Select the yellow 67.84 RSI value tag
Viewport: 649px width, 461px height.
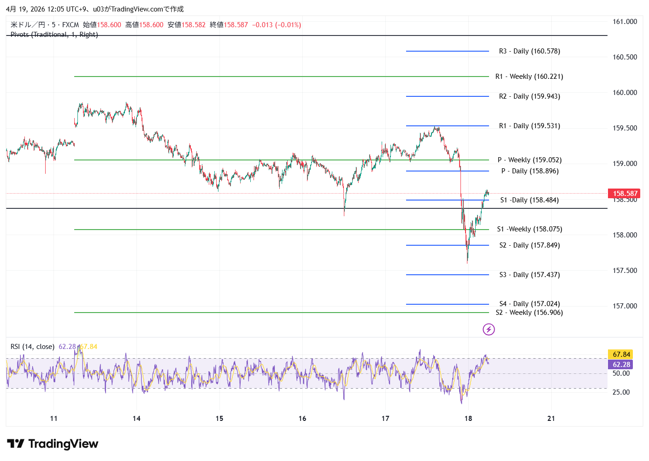coord(621,355)
